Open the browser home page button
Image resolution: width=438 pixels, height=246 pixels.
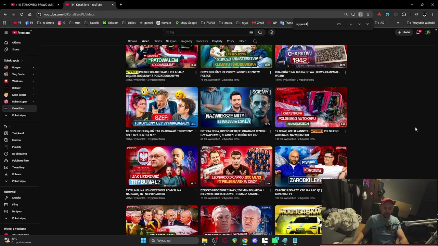30,14
